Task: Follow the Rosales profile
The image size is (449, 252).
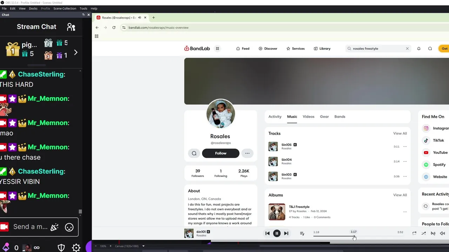Action: tap(221, 153)
